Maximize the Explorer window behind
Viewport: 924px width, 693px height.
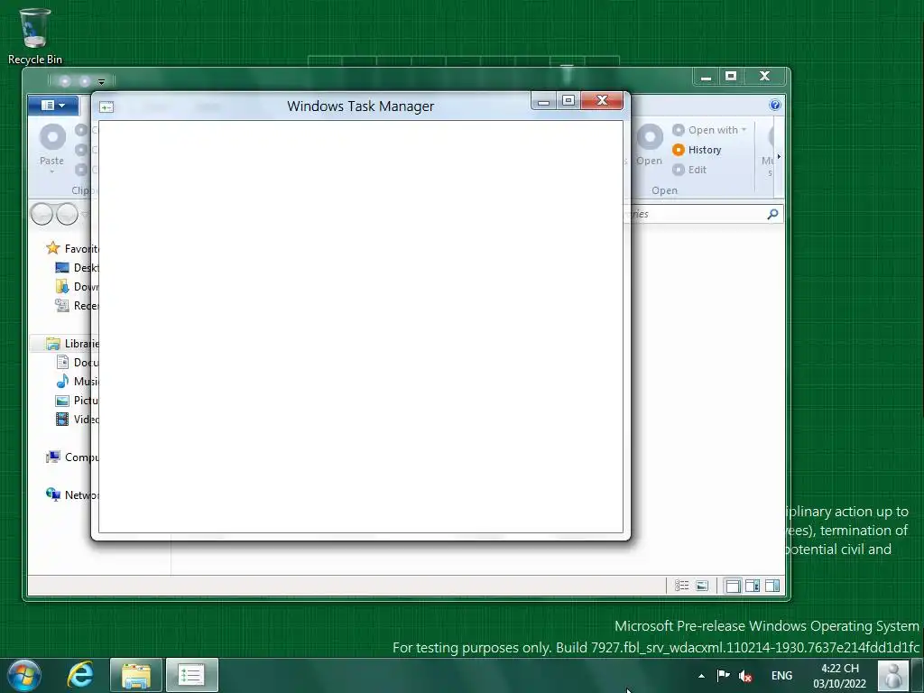[731, 76]
